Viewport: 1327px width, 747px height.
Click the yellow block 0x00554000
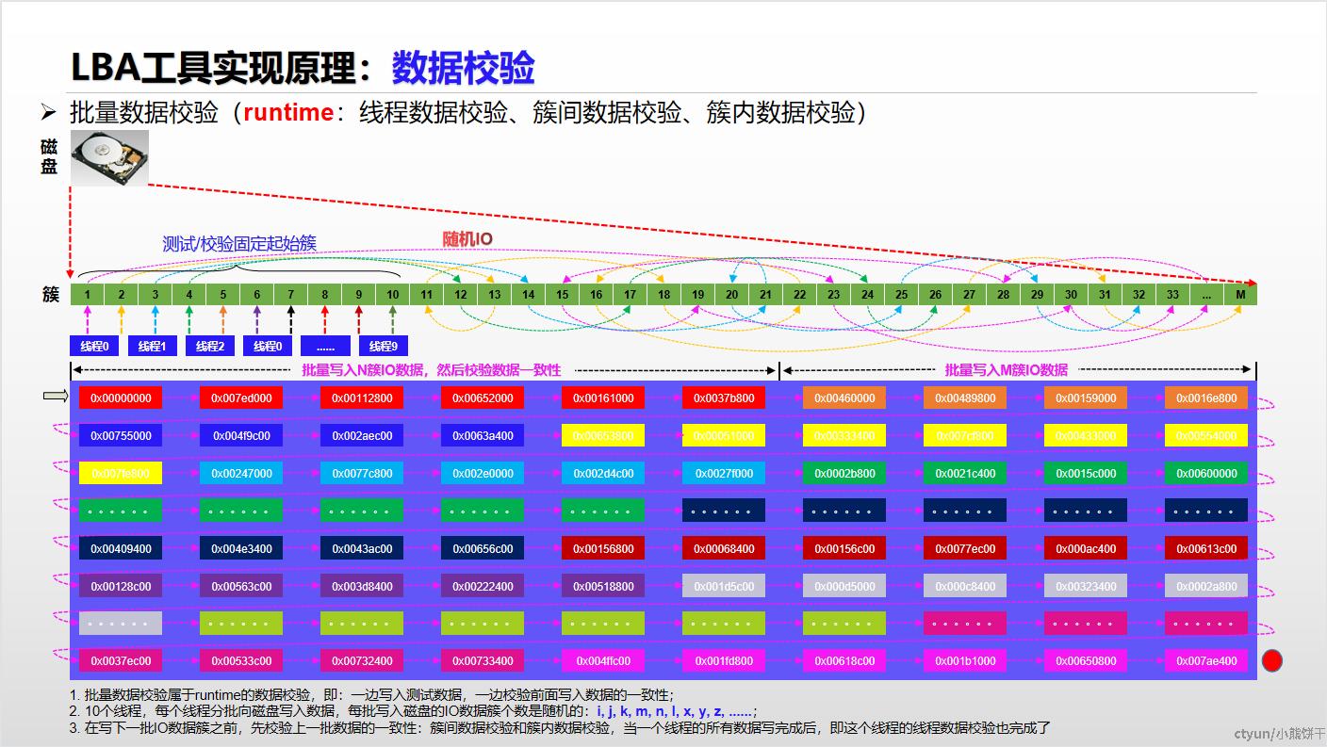1206,435
